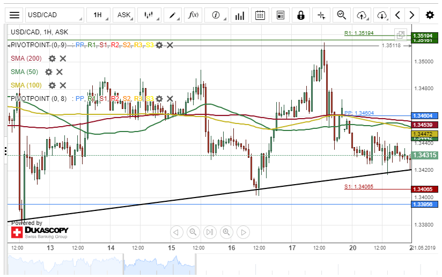The width and height of the screenshot is (442, 277).
Task: Open the candlestick chart type menu
Action: (x=149, y=15)
